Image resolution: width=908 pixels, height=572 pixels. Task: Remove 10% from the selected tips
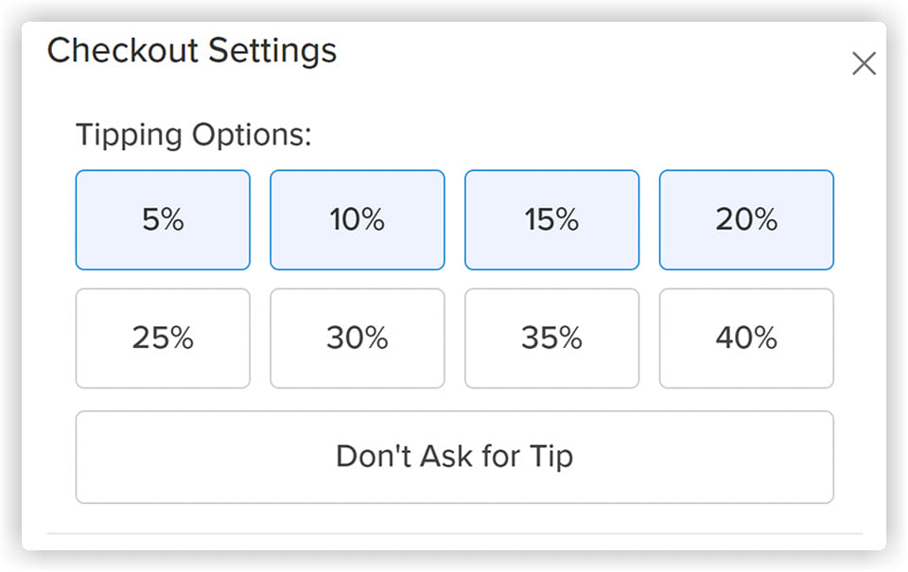pos(358,220)
